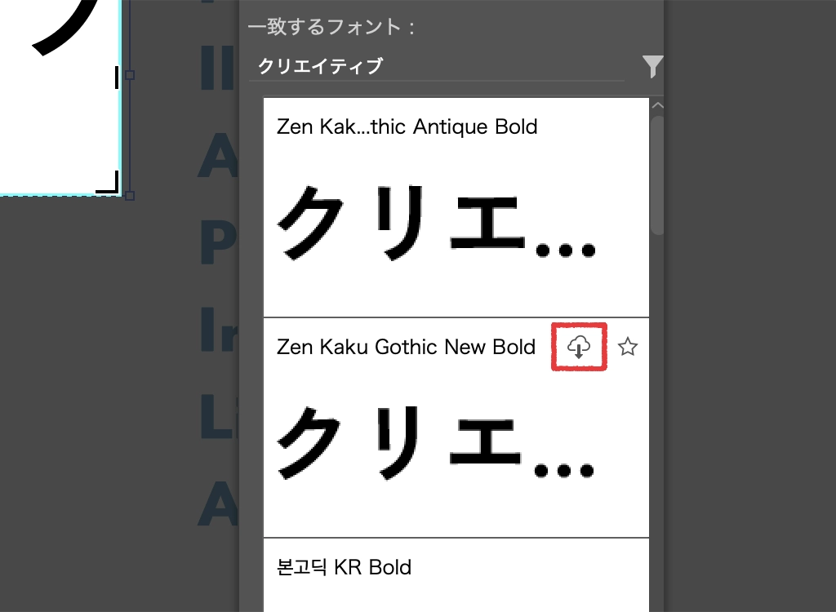Click the Zen Kaku Gothic Antique Bold preview
The image size is (836, 612).
[437, 222]
